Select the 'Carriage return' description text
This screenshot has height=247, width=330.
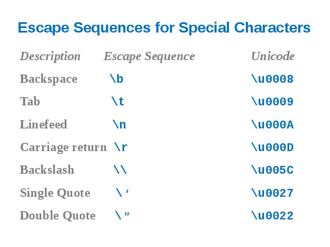[x=63, y=147]
